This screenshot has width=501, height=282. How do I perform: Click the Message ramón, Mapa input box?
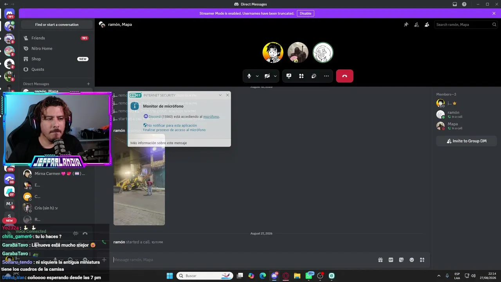243,260
